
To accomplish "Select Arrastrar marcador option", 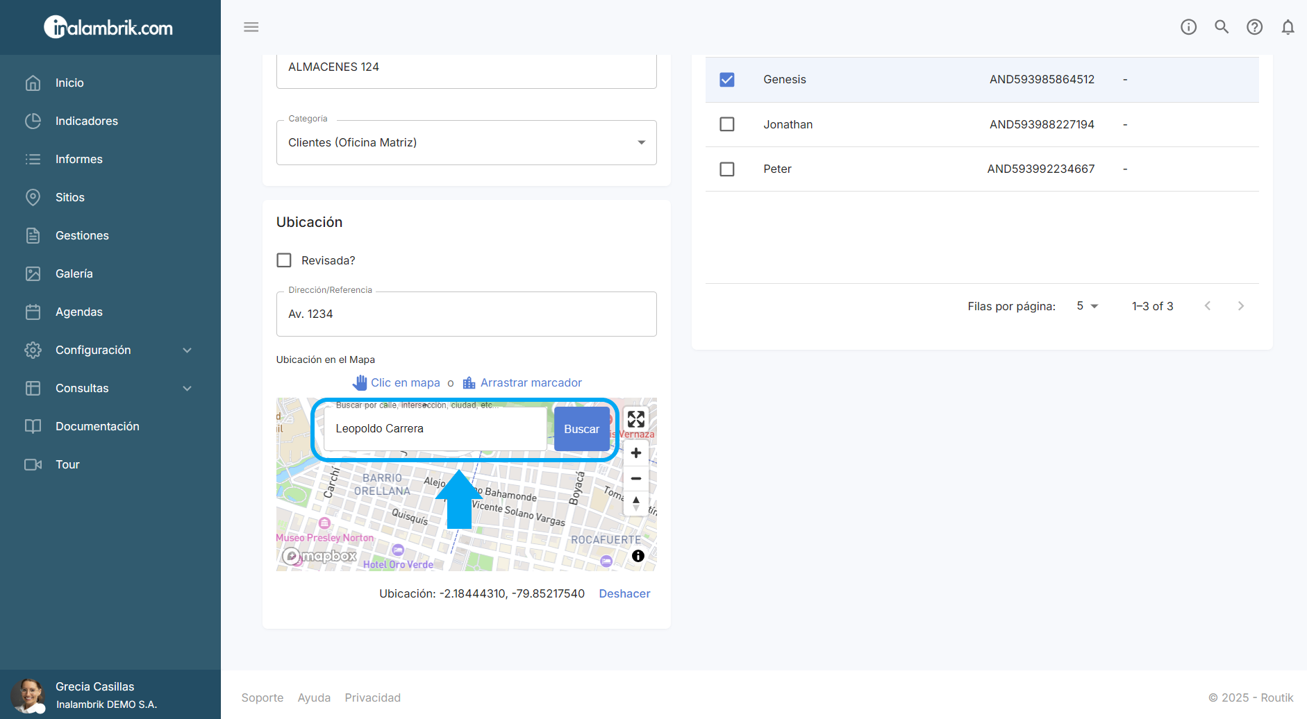I will (522, 382).
